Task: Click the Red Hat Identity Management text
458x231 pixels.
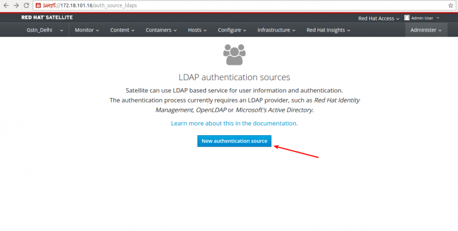Action: tap(257, 105)
